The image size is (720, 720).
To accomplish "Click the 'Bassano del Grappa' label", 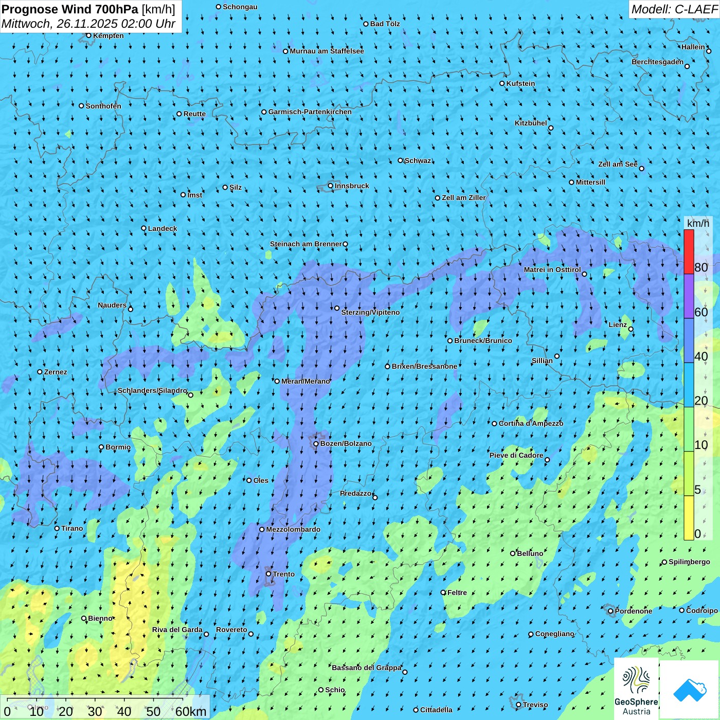I will 367,668.
